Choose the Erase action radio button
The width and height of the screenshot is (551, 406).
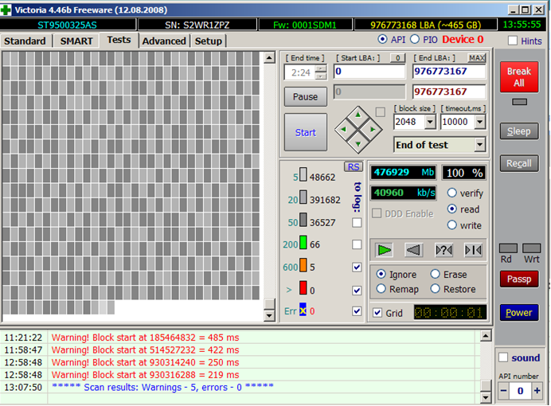[435, 274]
